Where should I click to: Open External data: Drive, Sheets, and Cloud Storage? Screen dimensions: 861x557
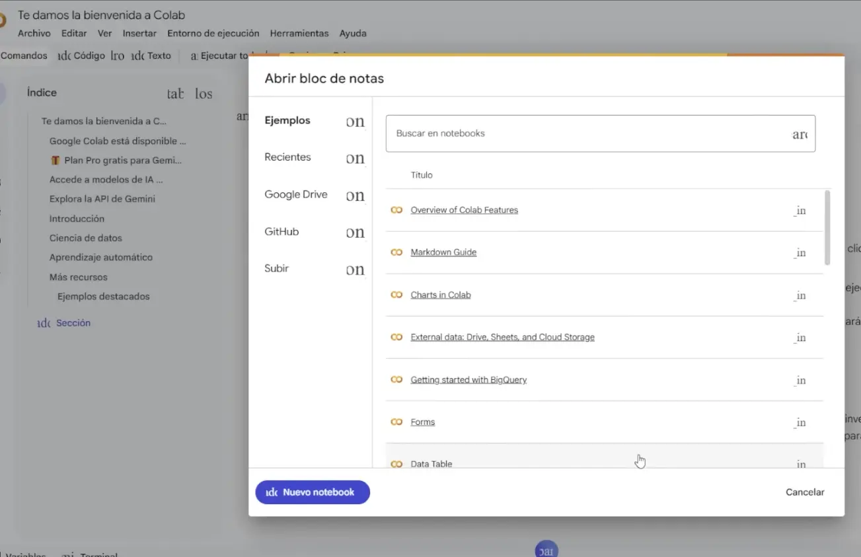pos(502,337)
